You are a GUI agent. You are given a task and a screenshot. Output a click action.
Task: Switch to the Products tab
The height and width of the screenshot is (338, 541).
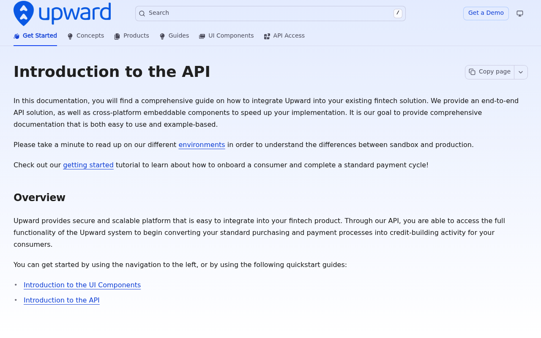(131, 36)
